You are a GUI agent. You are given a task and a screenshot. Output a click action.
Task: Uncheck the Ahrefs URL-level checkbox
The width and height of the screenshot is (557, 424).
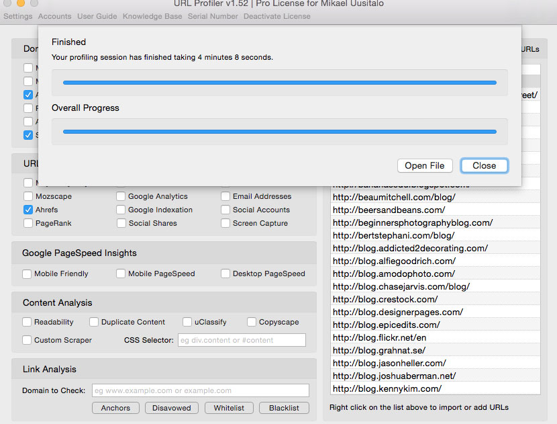pos(28,210)
